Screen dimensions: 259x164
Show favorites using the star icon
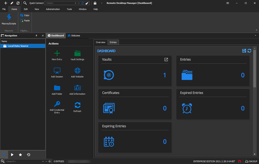[x=20, y=155]
